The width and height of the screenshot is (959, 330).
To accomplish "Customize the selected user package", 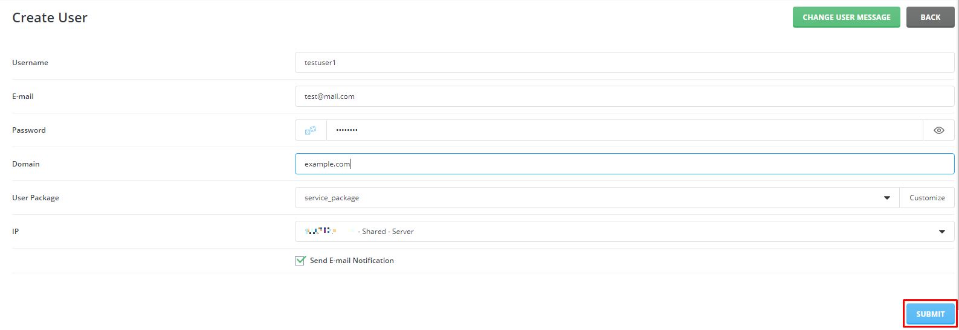I will click(927, 198).
